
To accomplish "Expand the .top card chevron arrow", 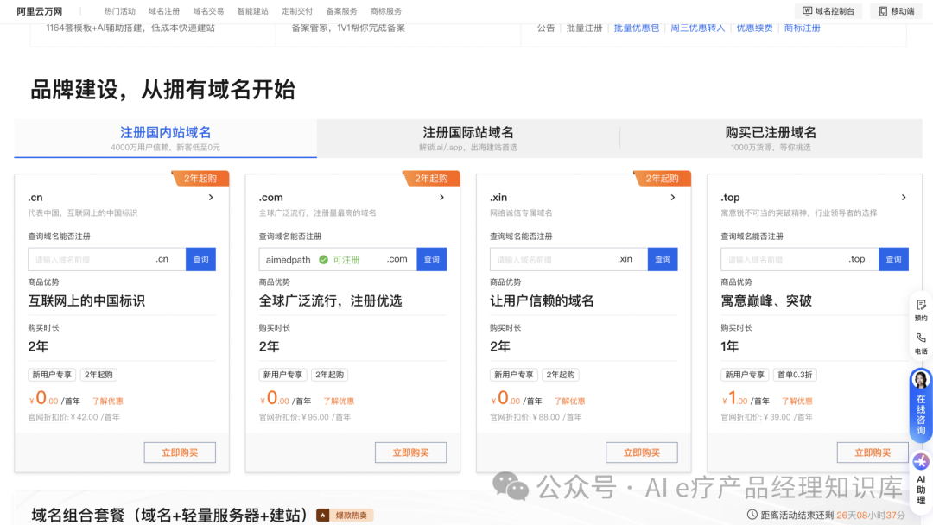I will 904,198.
